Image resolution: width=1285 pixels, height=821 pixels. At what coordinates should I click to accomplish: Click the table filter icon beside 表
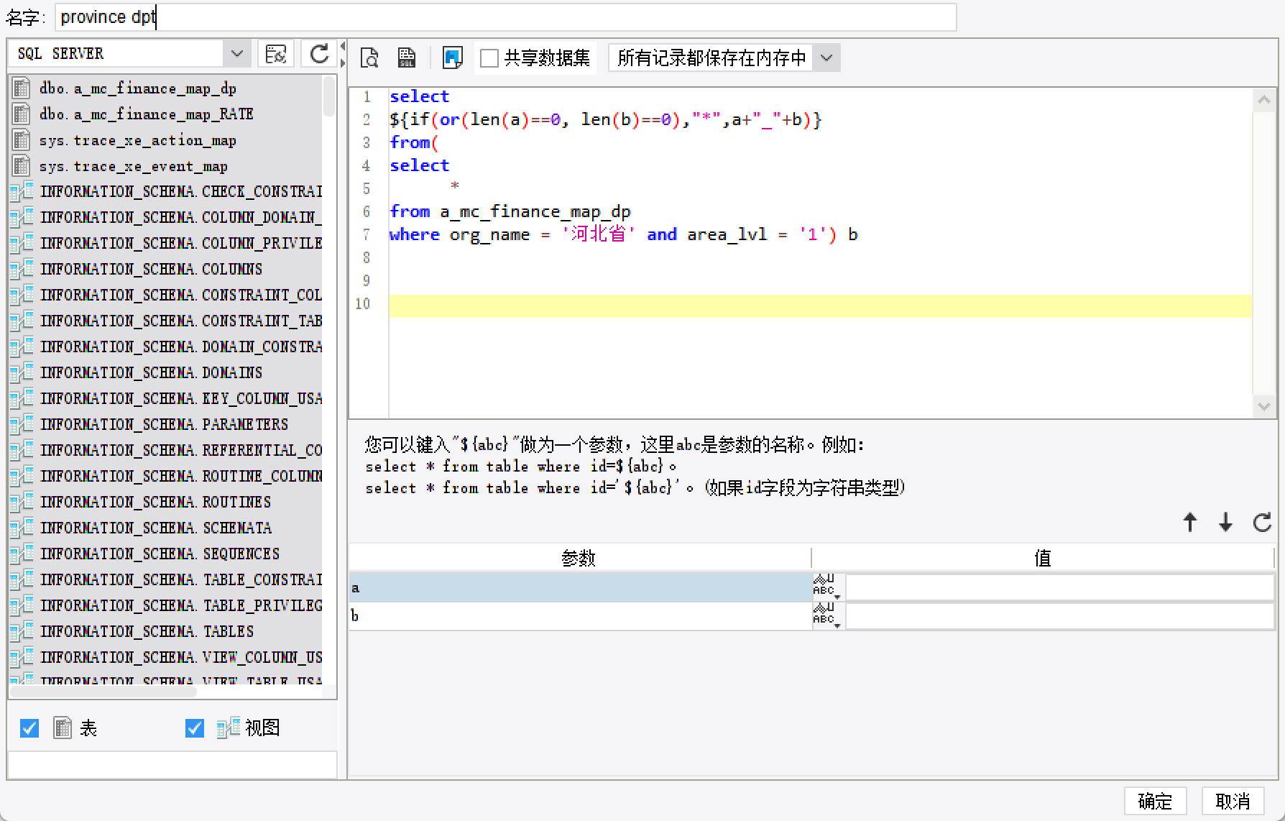63,728
